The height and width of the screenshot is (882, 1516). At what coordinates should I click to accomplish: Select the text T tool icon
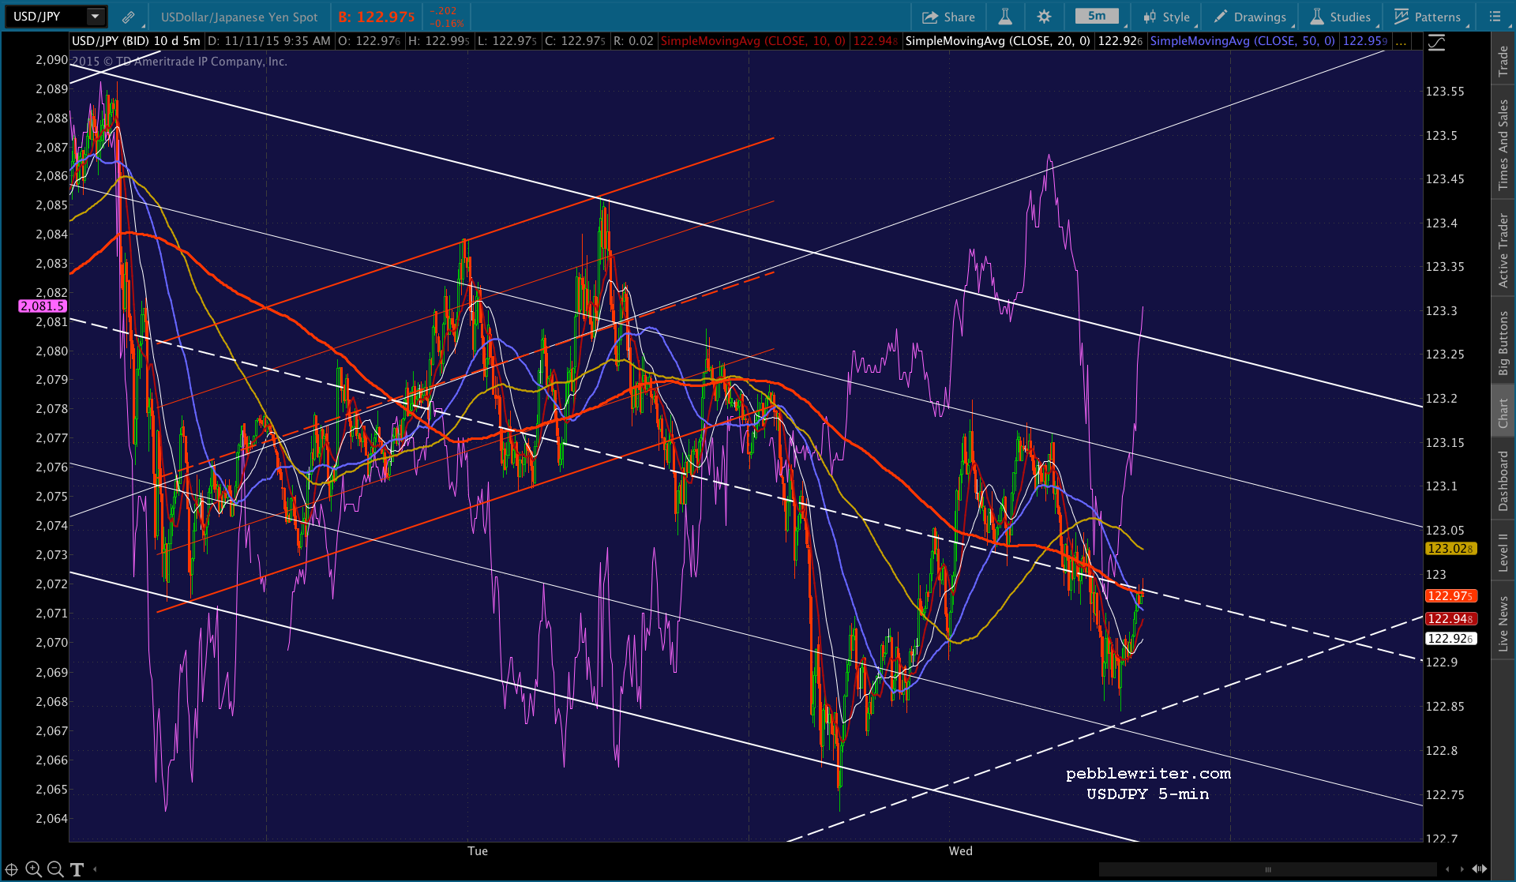(x=77, y=869)
